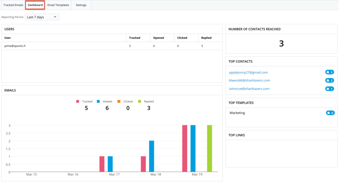The height and width of the screenshot is (182, 341).
Task: Click the badge showing 1 for oztnzcve
Action: pos(329,89)
